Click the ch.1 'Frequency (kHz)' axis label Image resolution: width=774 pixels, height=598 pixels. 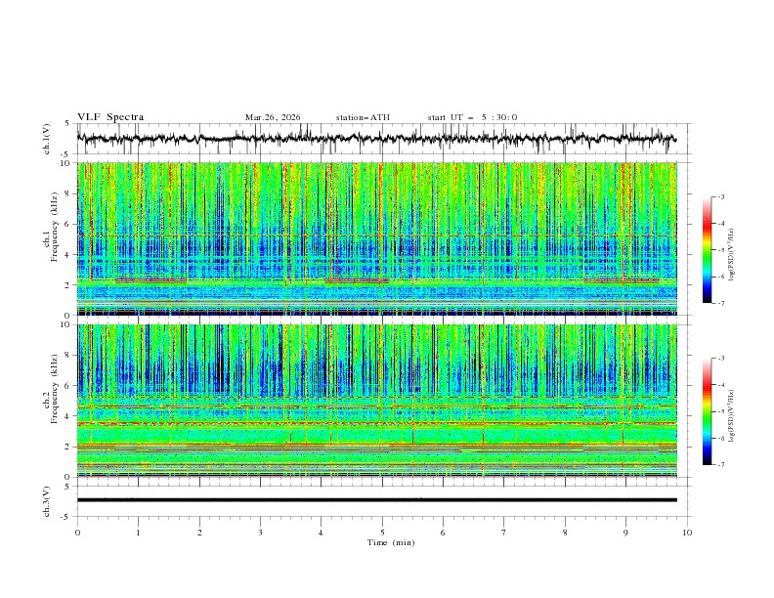coord(56,227)
